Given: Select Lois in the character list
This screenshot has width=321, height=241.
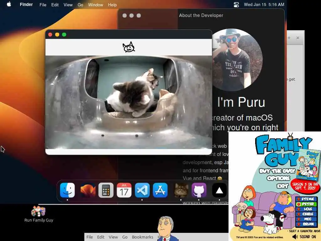Looking at the screenshot, I should (x=306, y=209).
